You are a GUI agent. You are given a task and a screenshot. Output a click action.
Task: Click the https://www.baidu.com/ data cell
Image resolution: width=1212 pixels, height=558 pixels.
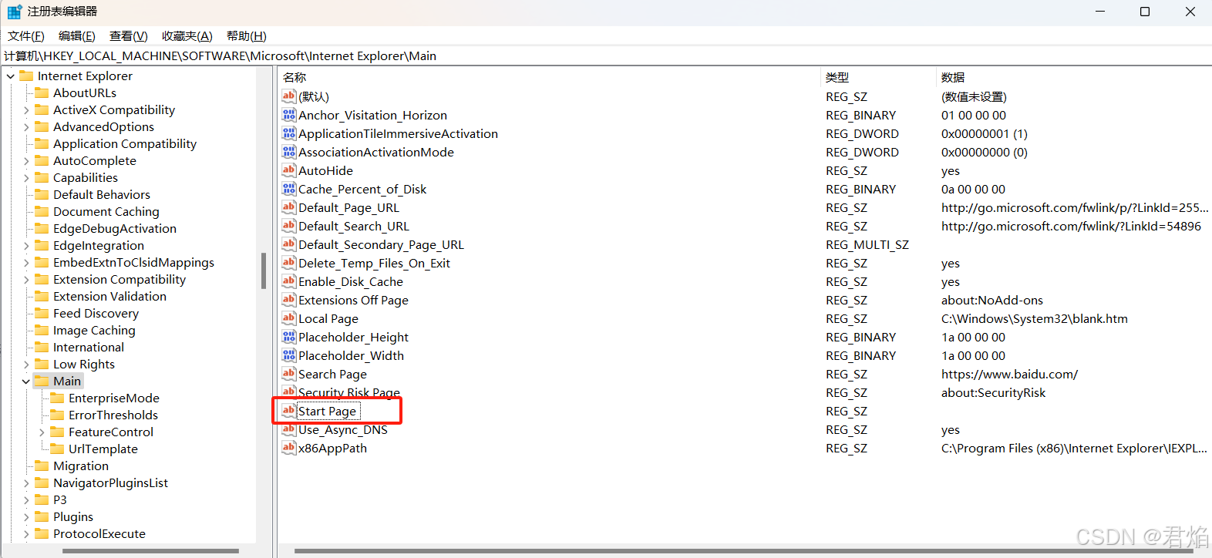coord(1009,374)
